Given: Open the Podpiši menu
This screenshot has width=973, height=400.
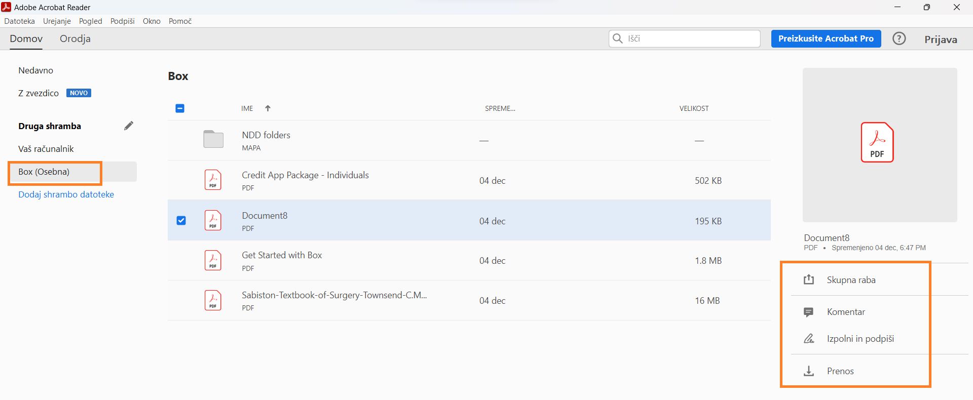Looking at the screenshot, I should pyautogui.click(x=123, y=21).
